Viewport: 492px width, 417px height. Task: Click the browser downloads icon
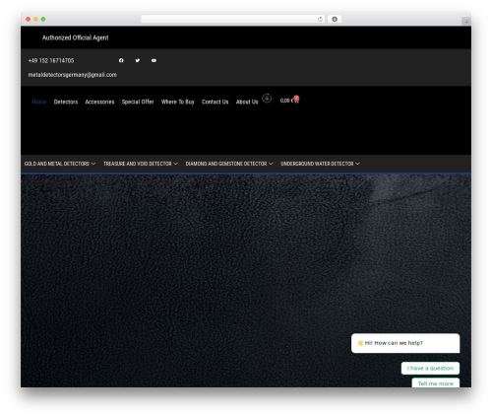[x=335, y=19]
